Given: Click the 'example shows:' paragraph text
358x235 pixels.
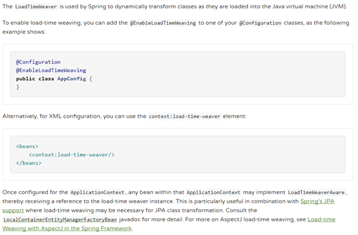Looking at the screenshot, I should (x=24, y=32).
